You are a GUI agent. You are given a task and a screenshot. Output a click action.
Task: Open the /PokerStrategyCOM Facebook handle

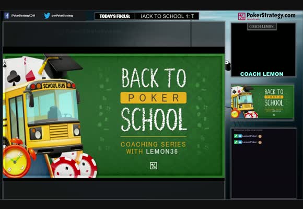(x=23, y=16)
